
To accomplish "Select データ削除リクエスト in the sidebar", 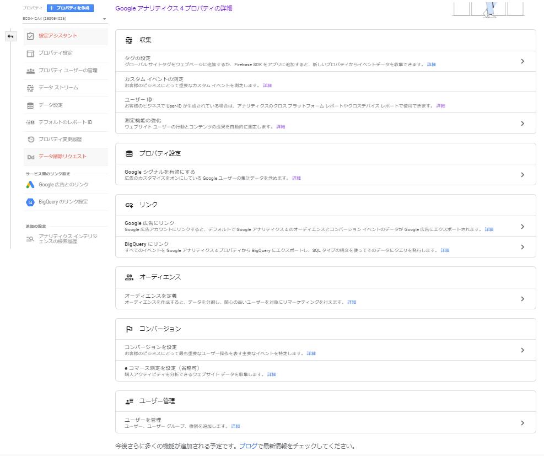I will click(x=62, y=157).
